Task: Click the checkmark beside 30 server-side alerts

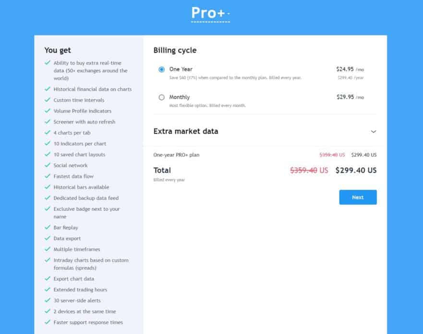Action: click(48, 300)
